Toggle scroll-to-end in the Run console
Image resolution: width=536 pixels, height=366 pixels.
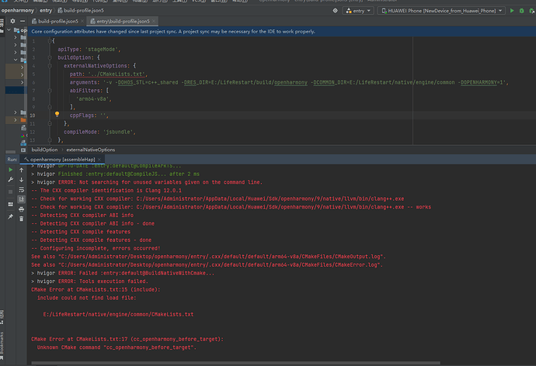point(22,200)
